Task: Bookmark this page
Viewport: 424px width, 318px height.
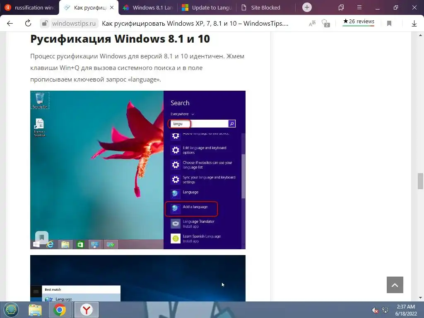Action: pyautogui.click(x=389, y=24)
